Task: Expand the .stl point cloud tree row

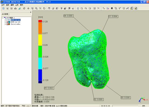Action: click(x=5, y=22)
